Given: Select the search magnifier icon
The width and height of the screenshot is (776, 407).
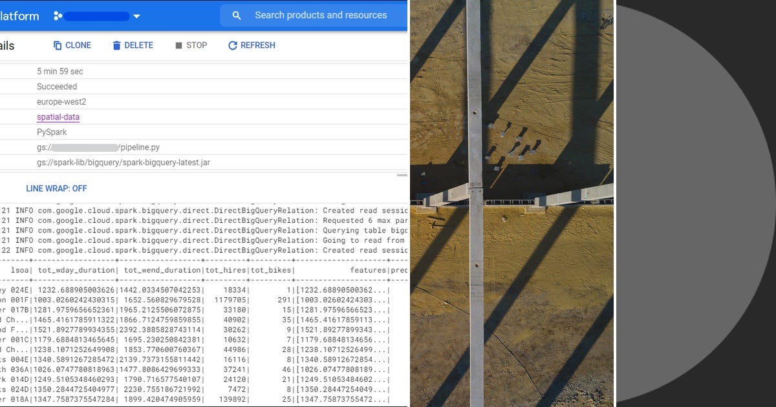Looking at the screenshot, I should (236, 14).
